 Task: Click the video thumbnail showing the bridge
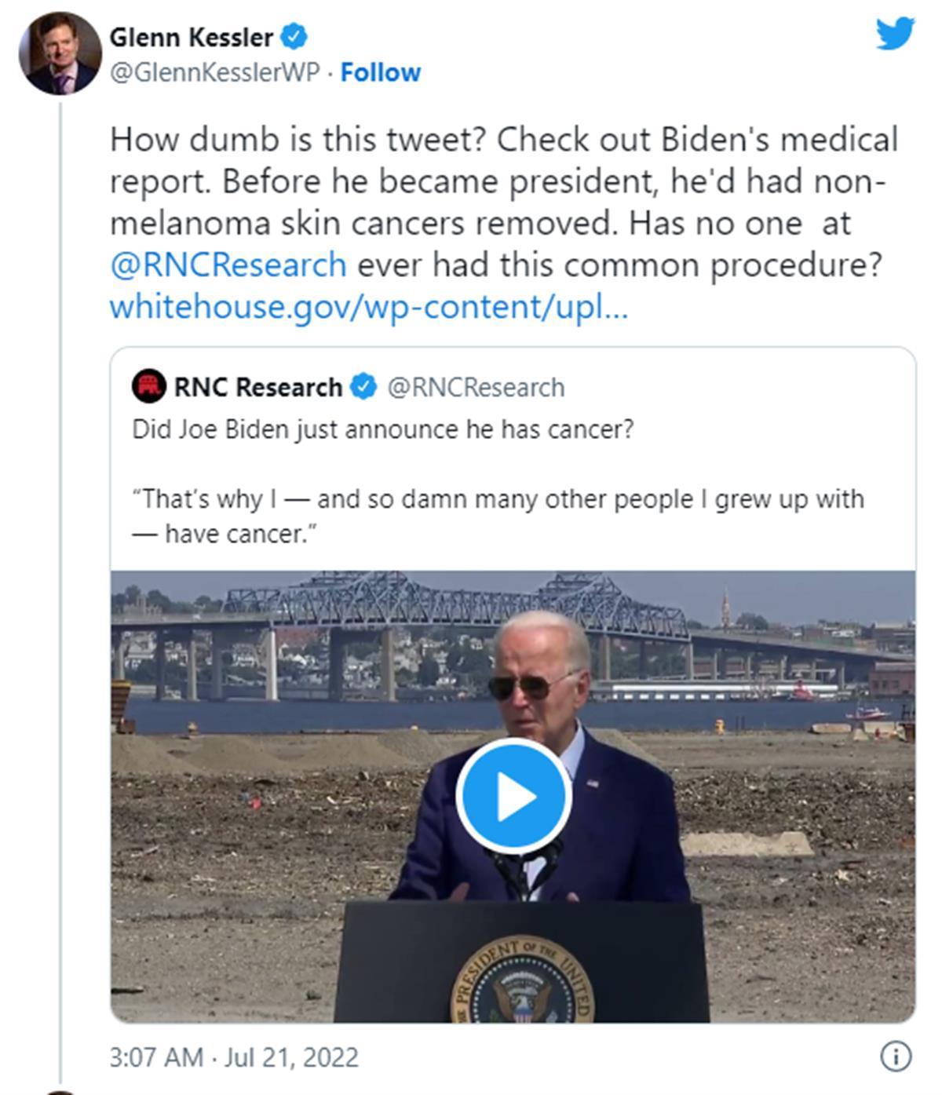tap(513, 796)
